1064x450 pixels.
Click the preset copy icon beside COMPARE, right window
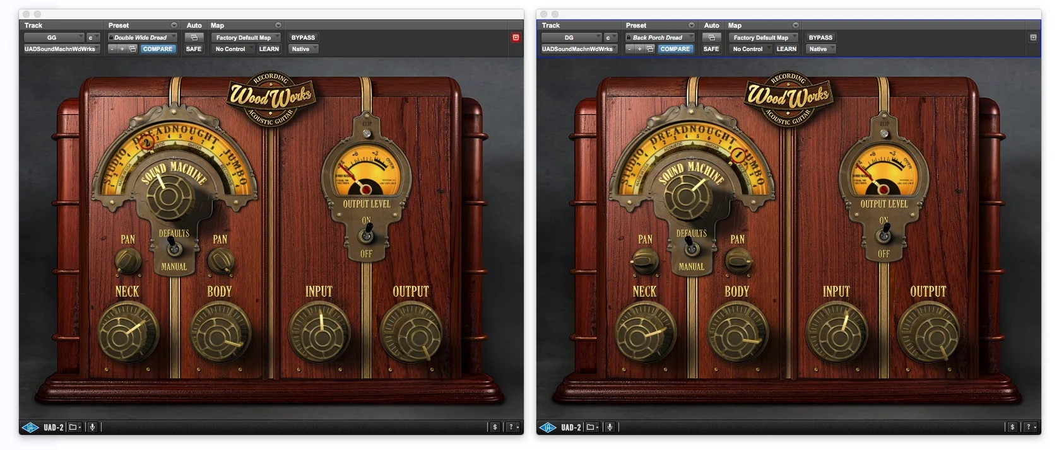pyautogui.click(x=650, y=49)
